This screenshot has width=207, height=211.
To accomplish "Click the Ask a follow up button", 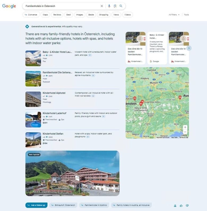I will click(x=36, y=205).
